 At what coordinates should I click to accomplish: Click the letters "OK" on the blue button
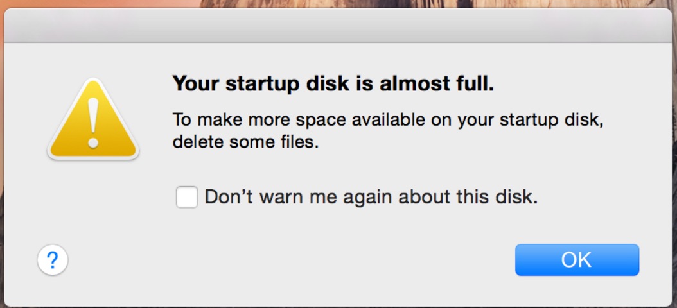click(576, 260)
